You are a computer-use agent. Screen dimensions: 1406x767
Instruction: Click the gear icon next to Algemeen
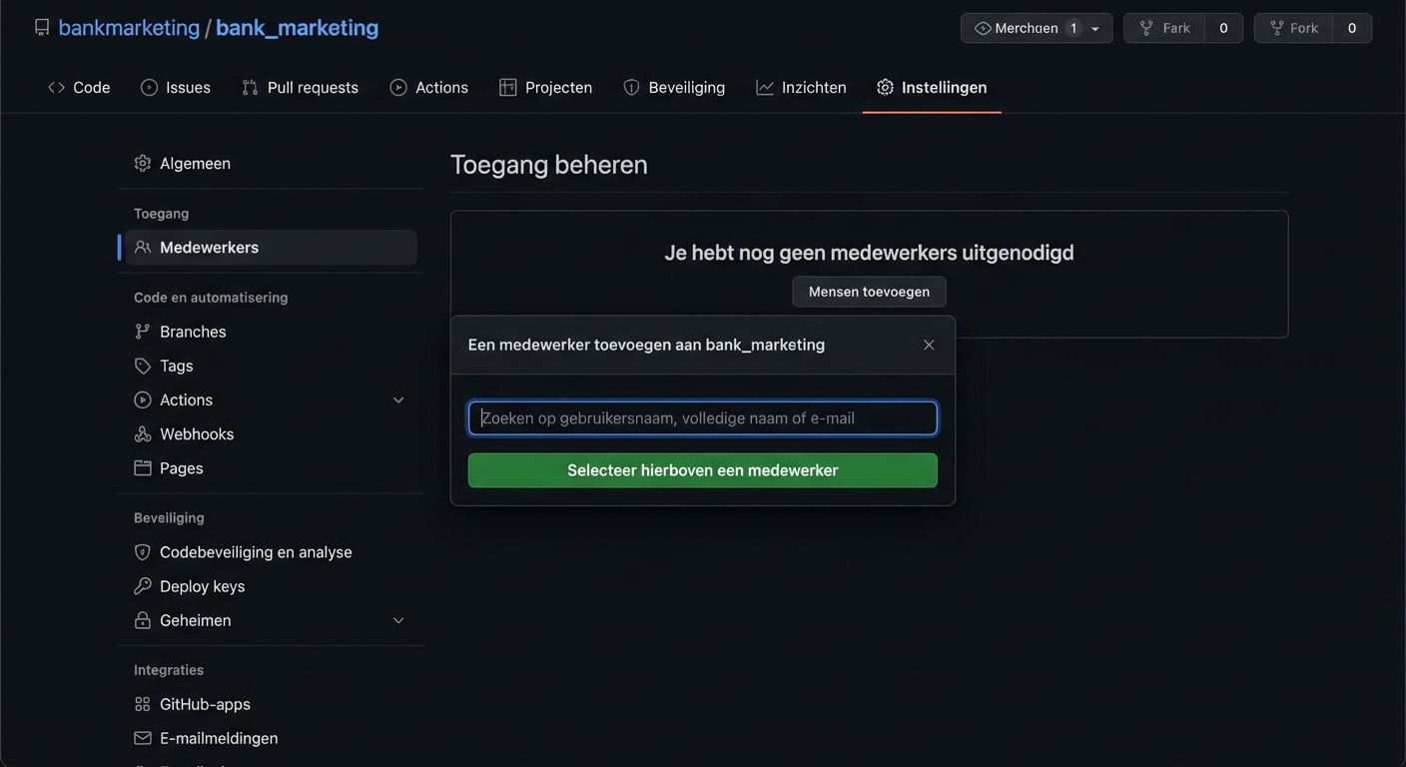[x=143, y=163]
